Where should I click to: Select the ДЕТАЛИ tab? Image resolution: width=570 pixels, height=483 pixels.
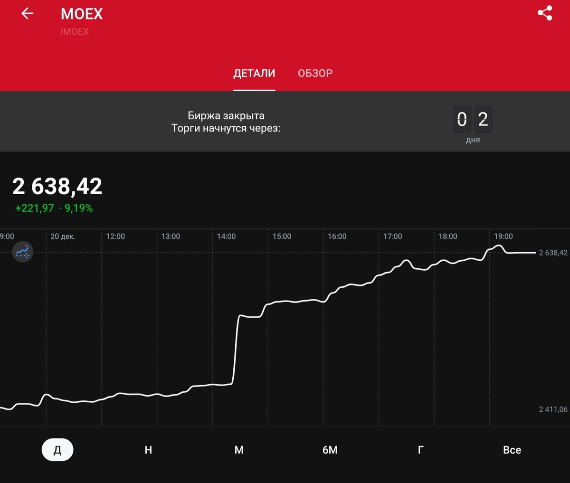254,73
